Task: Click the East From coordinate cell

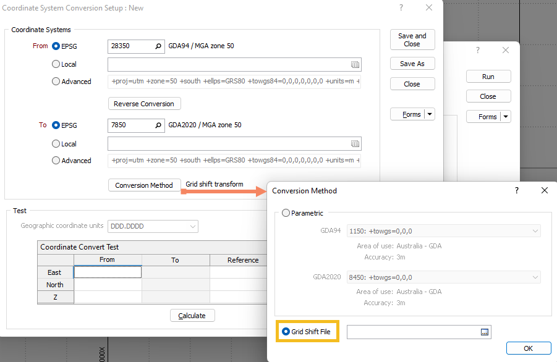Action: (108, 272)
